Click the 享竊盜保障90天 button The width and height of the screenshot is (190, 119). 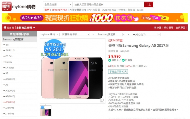118,71
